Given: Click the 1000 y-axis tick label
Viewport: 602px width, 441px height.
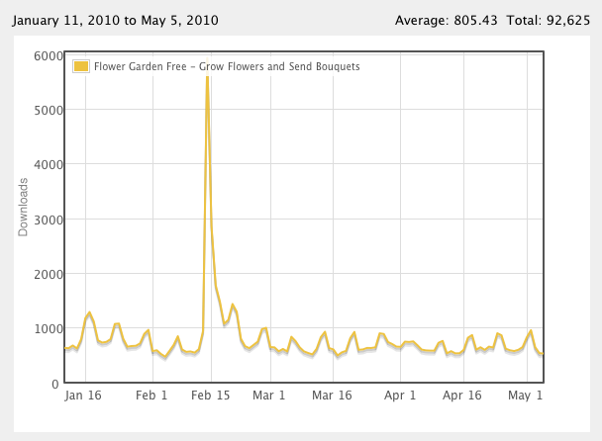Looking at the screenshot, I should tap(49, 329).
